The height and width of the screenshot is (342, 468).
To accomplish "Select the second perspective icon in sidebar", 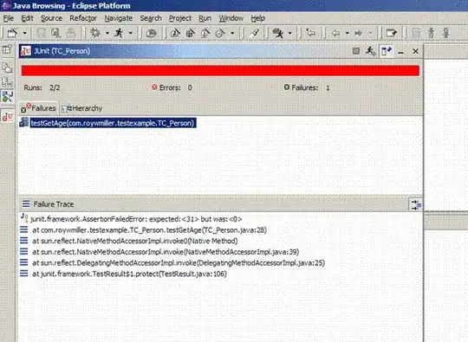I will pyautogui.click(x=7, y=68).
